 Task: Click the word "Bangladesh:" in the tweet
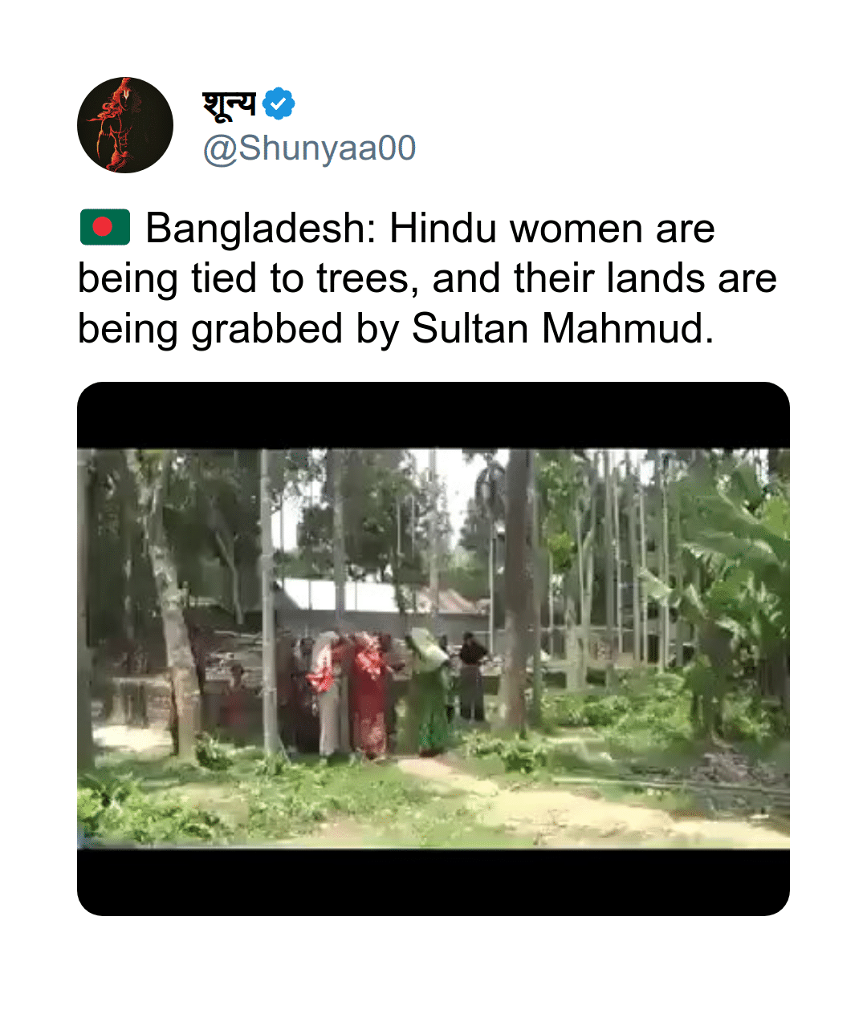261,229
